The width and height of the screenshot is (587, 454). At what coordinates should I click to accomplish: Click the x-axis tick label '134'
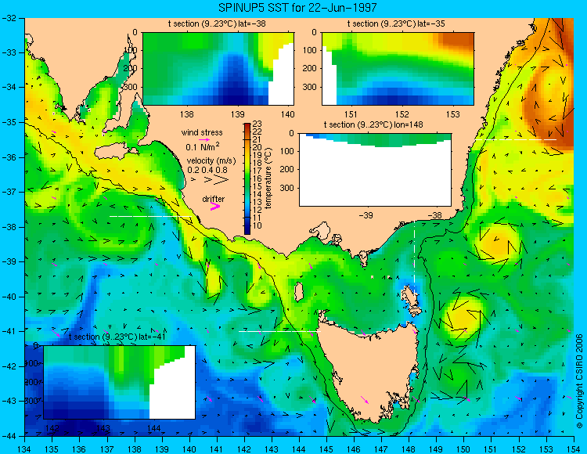click(25, 449)
